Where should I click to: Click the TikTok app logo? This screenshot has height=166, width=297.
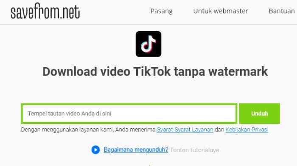click(x=148, y=44)
